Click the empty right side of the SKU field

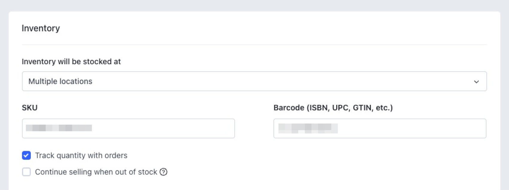[x=186, y=128]
